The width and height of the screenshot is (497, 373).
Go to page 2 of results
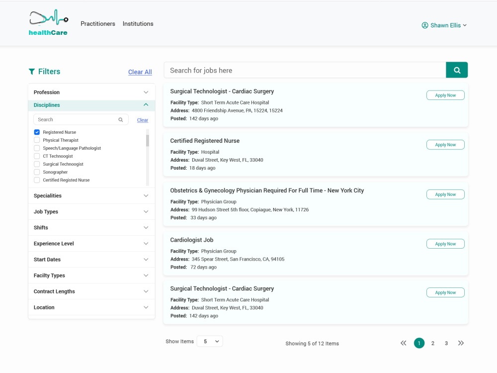pos(433,343)
